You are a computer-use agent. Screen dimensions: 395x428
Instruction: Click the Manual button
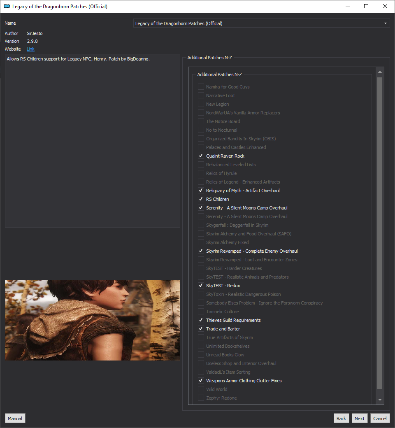15,419
